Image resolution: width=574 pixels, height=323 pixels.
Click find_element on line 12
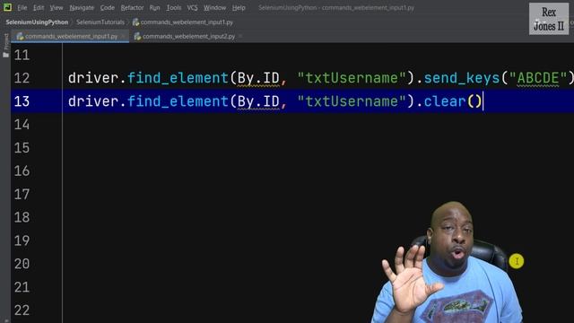178,78
